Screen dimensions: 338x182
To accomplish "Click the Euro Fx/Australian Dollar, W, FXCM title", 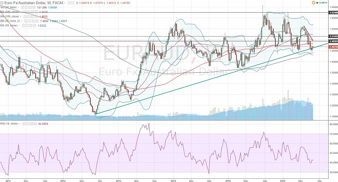I will pos(34,3).
